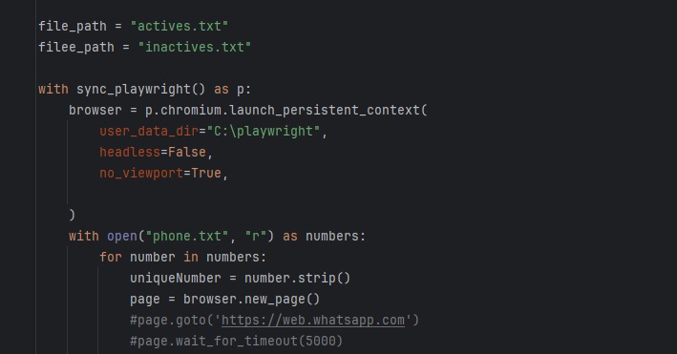Image resolution: width=677 pixels, height=354 pixels.
Task: Click the headless parameter keyword
Action: coord(130,152)
